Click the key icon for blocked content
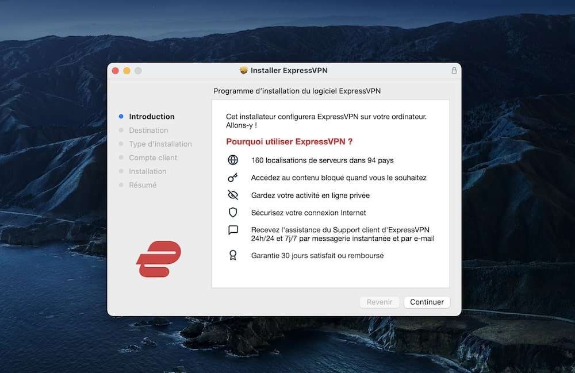This screenshot has width=575, height=373. [233, 178]
